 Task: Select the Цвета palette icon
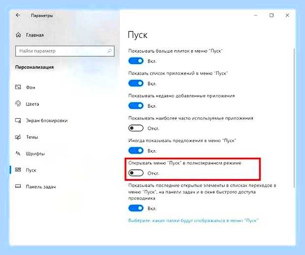[18, 104]
